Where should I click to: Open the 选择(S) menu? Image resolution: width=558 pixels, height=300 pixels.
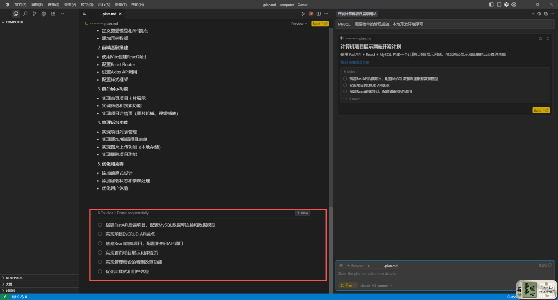pos(53,4)
